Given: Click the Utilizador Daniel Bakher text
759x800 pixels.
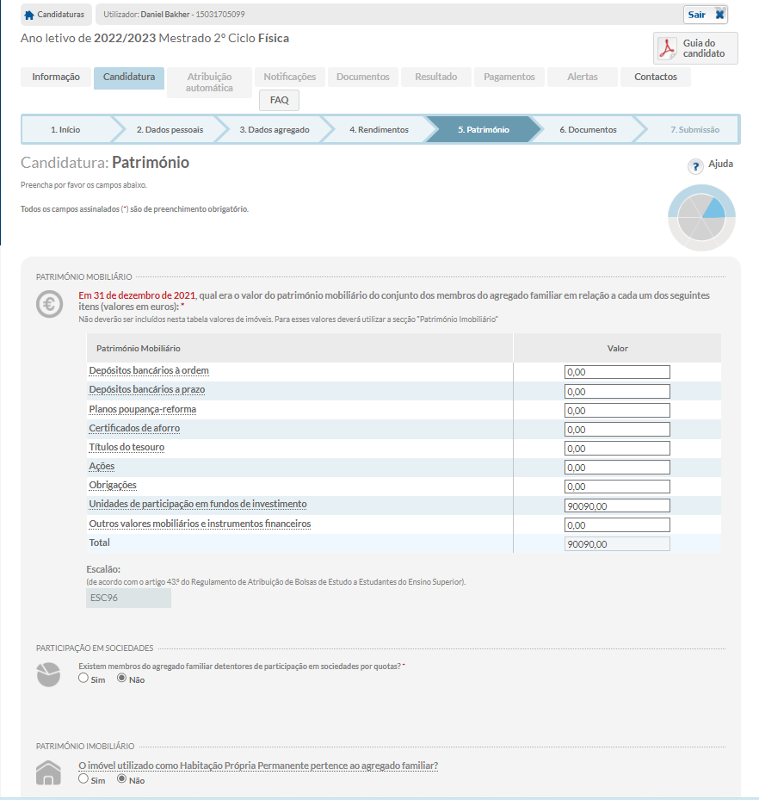Looking at the screenshot, I should (174, 15).
